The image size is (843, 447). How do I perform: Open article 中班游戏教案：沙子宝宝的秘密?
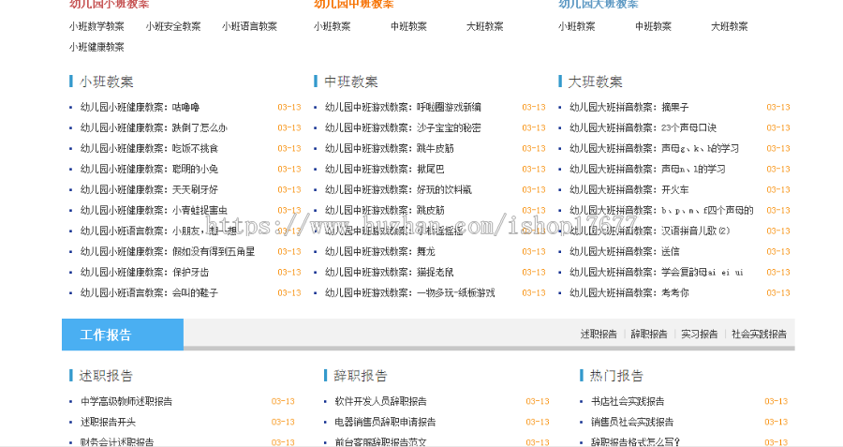click(403, 127)
